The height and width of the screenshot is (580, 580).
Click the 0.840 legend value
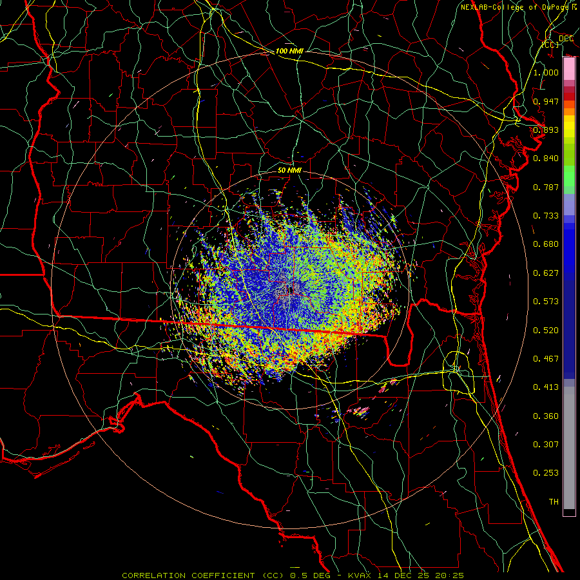tap(546, 158)
